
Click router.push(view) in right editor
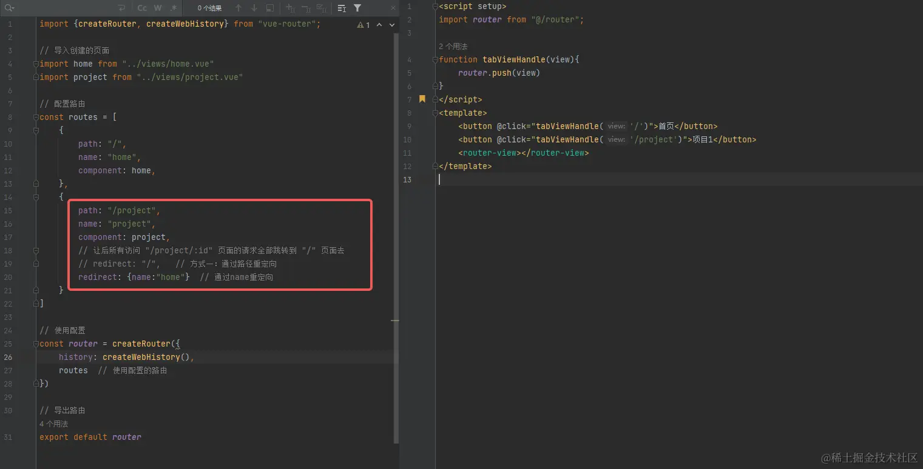[499, 73]
